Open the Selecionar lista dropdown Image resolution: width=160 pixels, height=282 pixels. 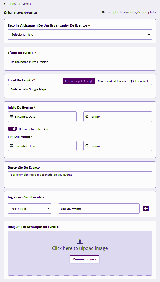click(80, 34)
